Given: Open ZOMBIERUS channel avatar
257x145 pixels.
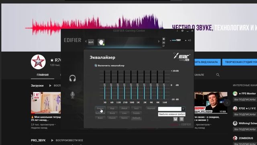Looking at the screenshot, I should [x=235, y=138].
